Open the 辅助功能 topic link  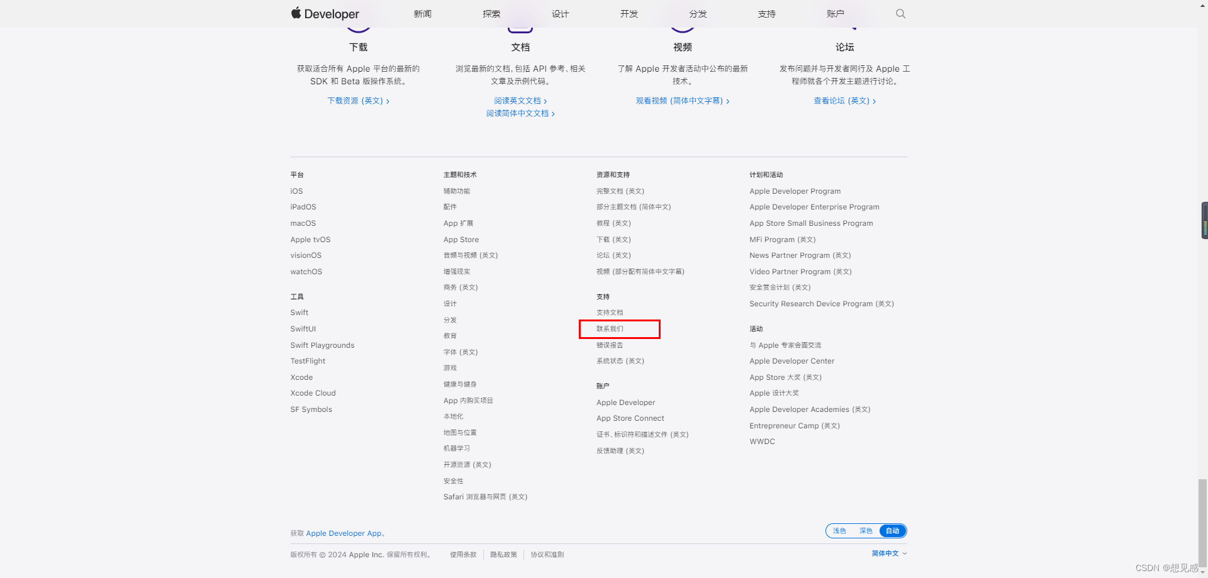click(x=457, y=191)
